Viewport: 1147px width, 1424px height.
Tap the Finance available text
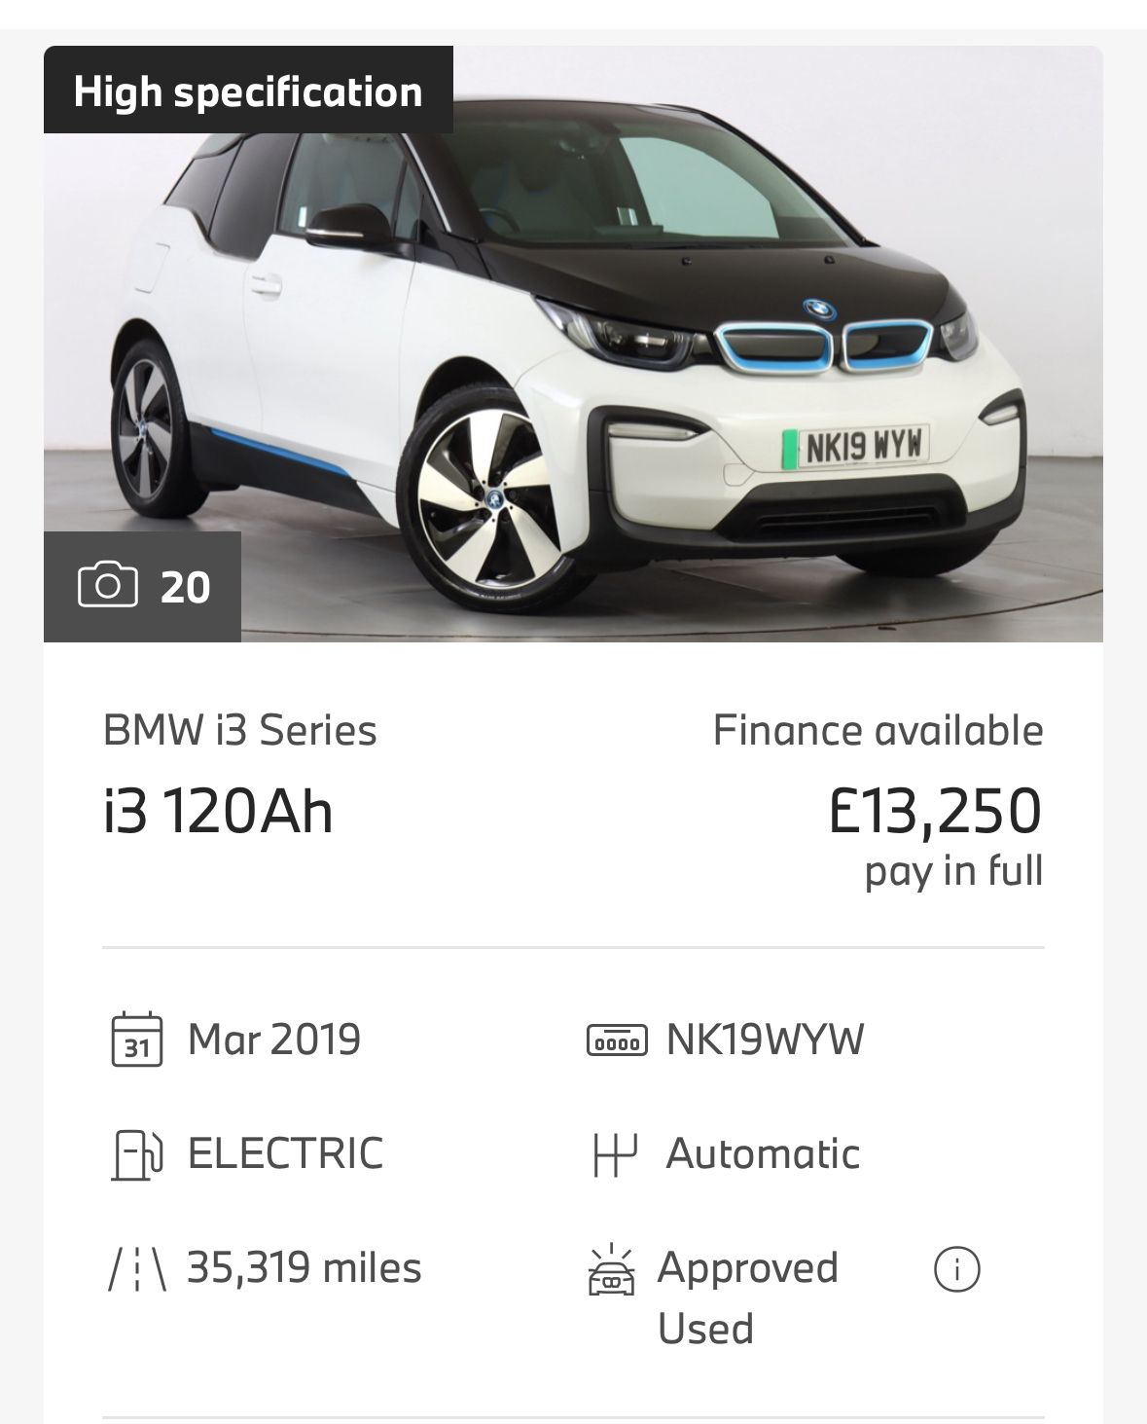click(x=878, y=731)
